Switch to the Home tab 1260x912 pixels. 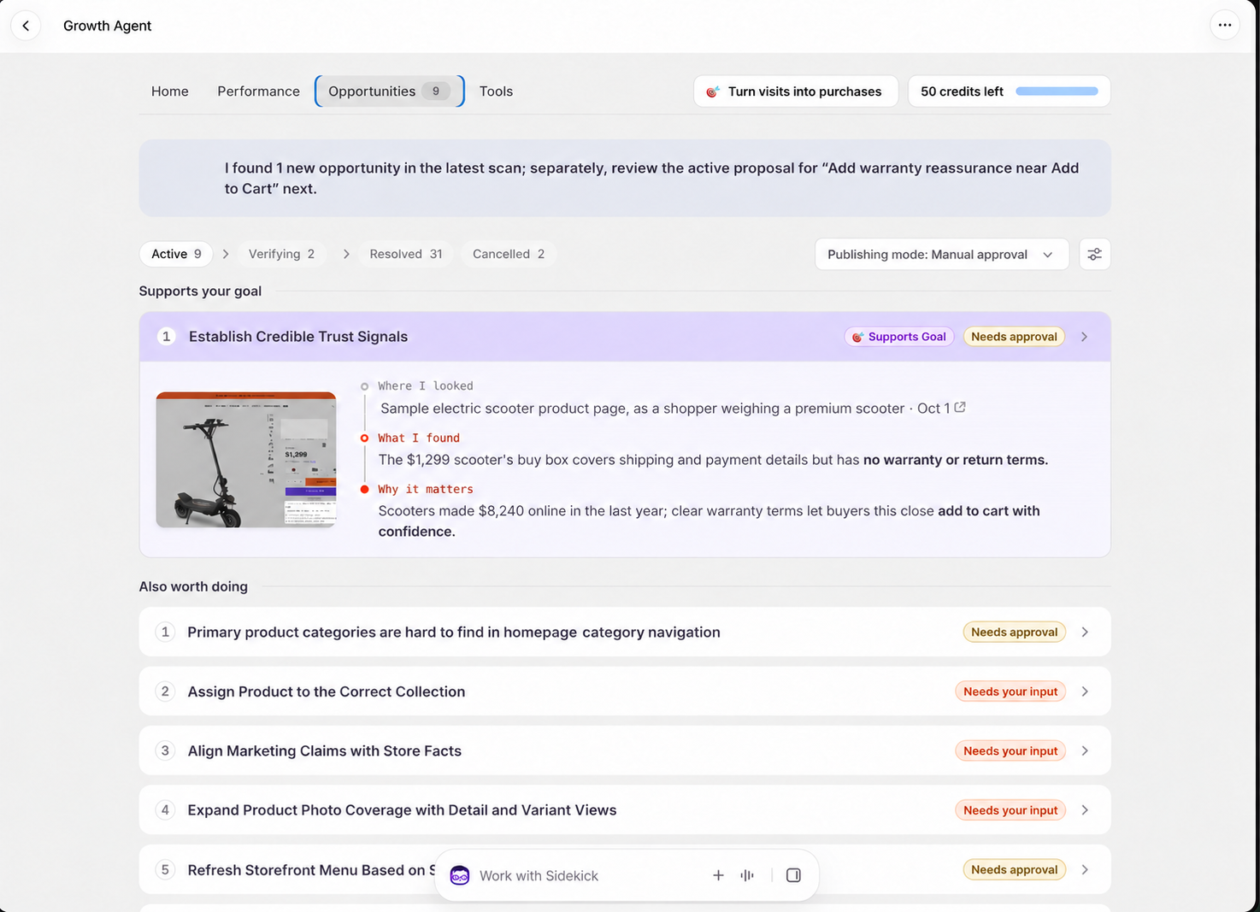(x=170, y=91)
